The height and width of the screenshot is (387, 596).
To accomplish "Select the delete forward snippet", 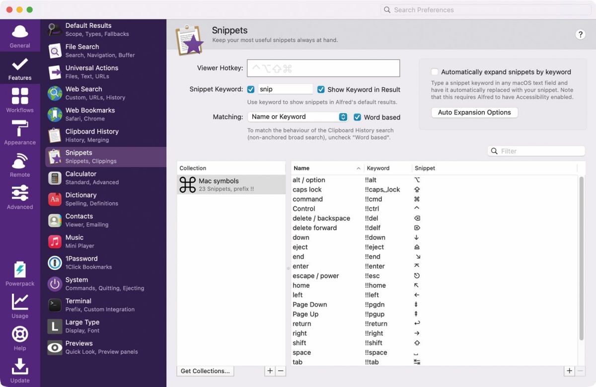I will [x=435, y=228].
